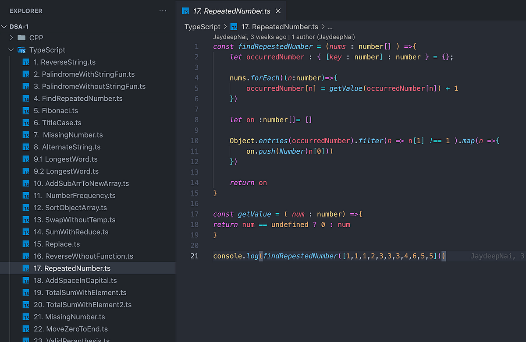
Task: Collapse the TypeScript folder
Action: [11, 50]
